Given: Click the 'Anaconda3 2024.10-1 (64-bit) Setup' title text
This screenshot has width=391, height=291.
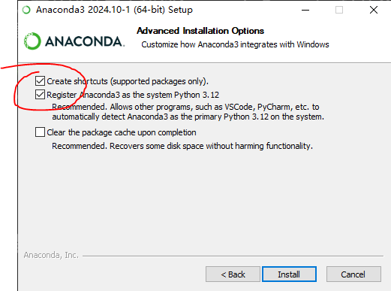Looking at the screenshot, I should pos(114,10).
